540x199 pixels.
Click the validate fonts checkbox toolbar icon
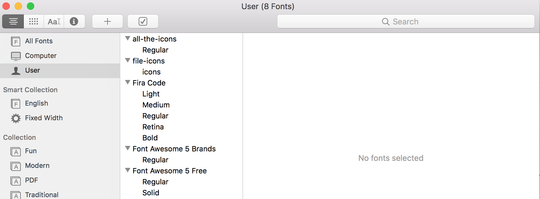point(143,21)
